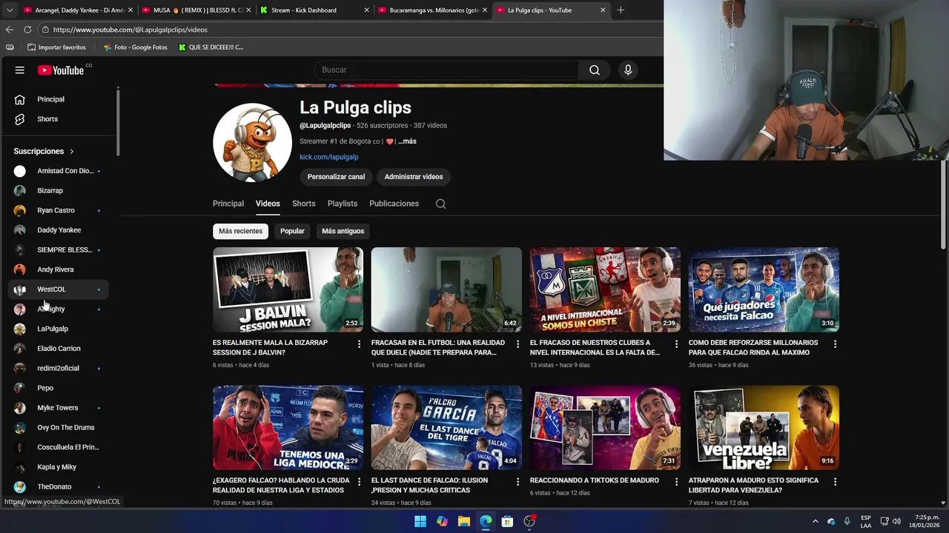Open options menu for Exagero Falcao video
The height and width of the screenshot is (533, 949).
[360, 482]
